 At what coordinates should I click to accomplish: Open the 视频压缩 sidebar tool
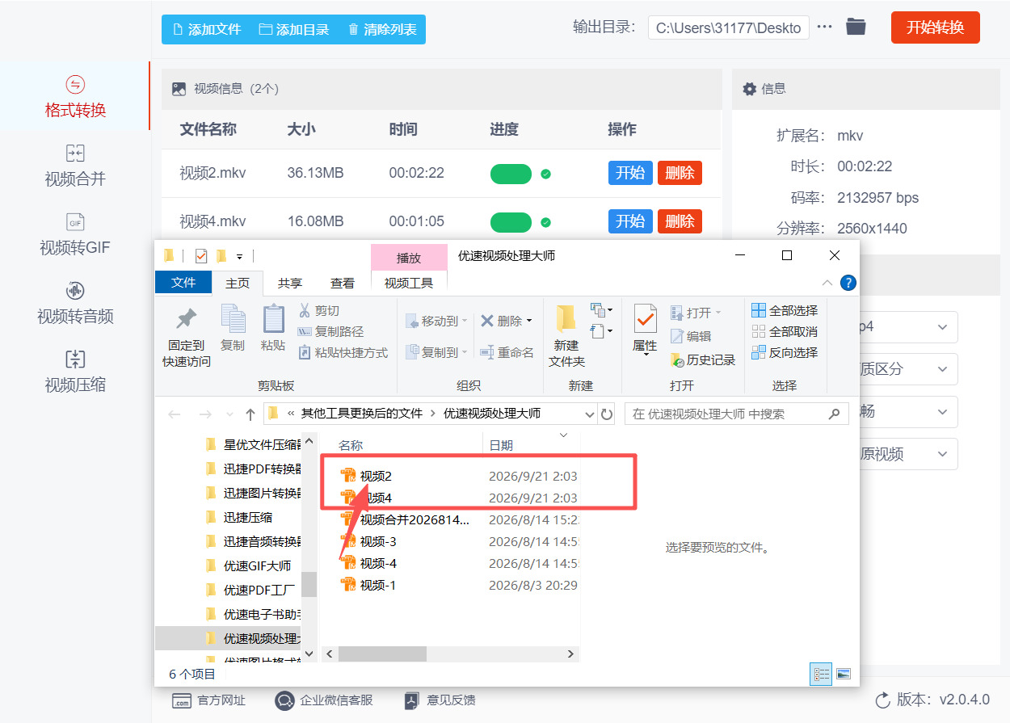pyautogui.click(x=75, y=372)
